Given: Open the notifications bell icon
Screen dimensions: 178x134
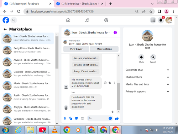Looking at the screenshot, I should click(161, 20).
